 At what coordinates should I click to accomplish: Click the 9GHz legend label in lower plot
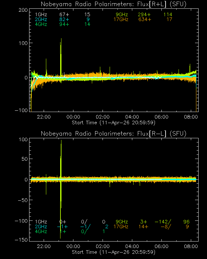click(122, 222)
